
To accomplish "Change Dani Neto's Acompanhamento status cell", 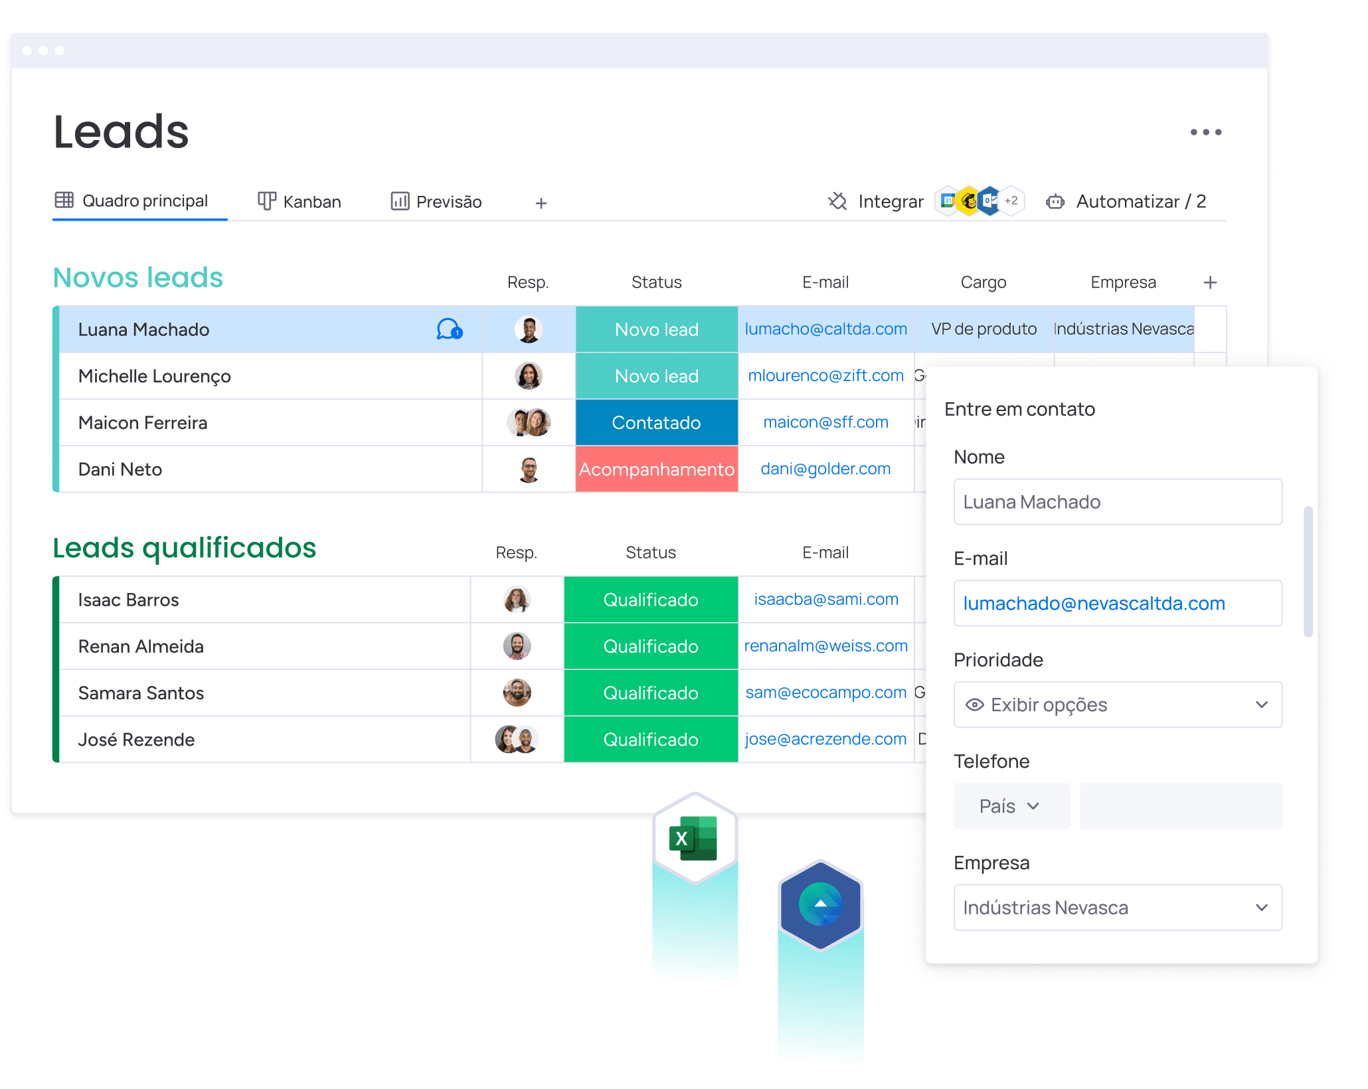I will click(x=657, y=469).
